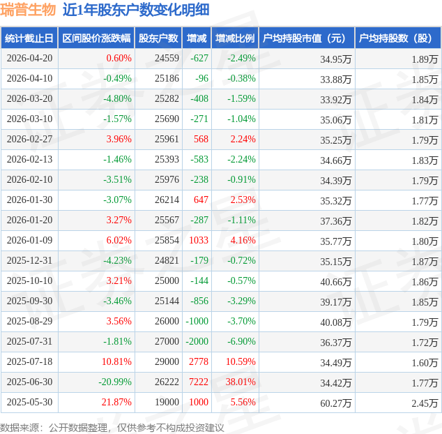Screen dimensions: 442x434
Task: Click shareholder count 29000 cell
Action: 167,362
